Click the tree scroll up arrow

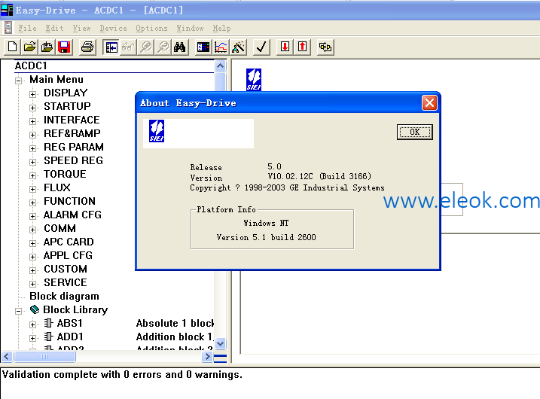(221, 65)
